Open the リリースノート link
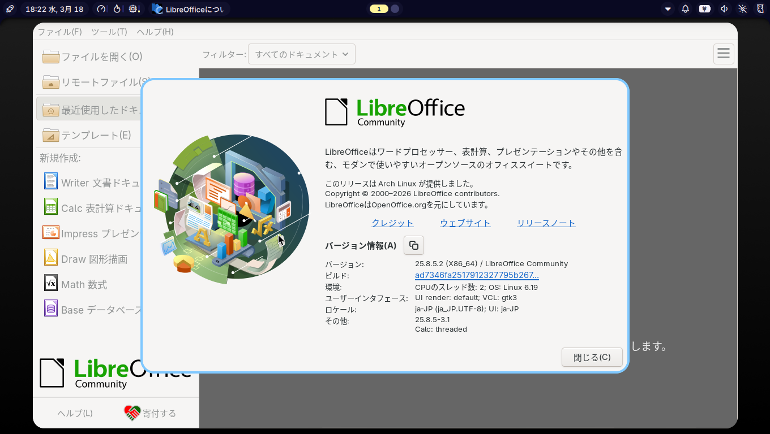770x434 pixels. click(x=546, y=223)
